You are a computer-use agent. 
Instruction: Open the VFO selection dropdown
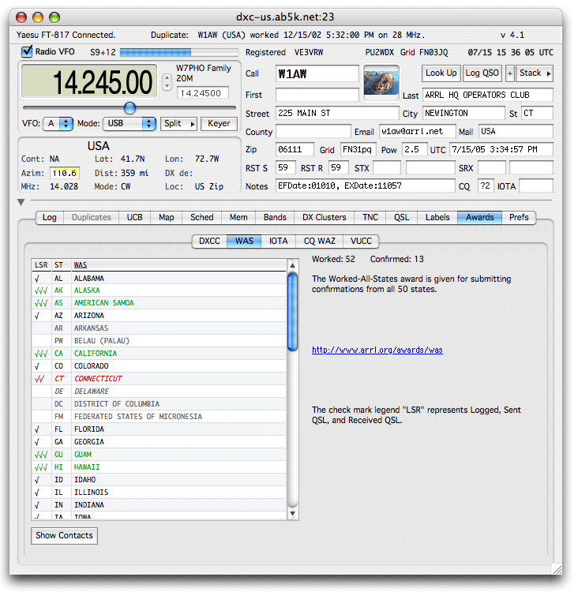pos(59,124)
